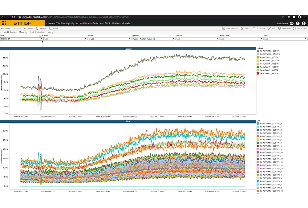Click the light gray Rx-AUTWNN1_OOSTP1 Linkset swatch

tap(258, 54)
